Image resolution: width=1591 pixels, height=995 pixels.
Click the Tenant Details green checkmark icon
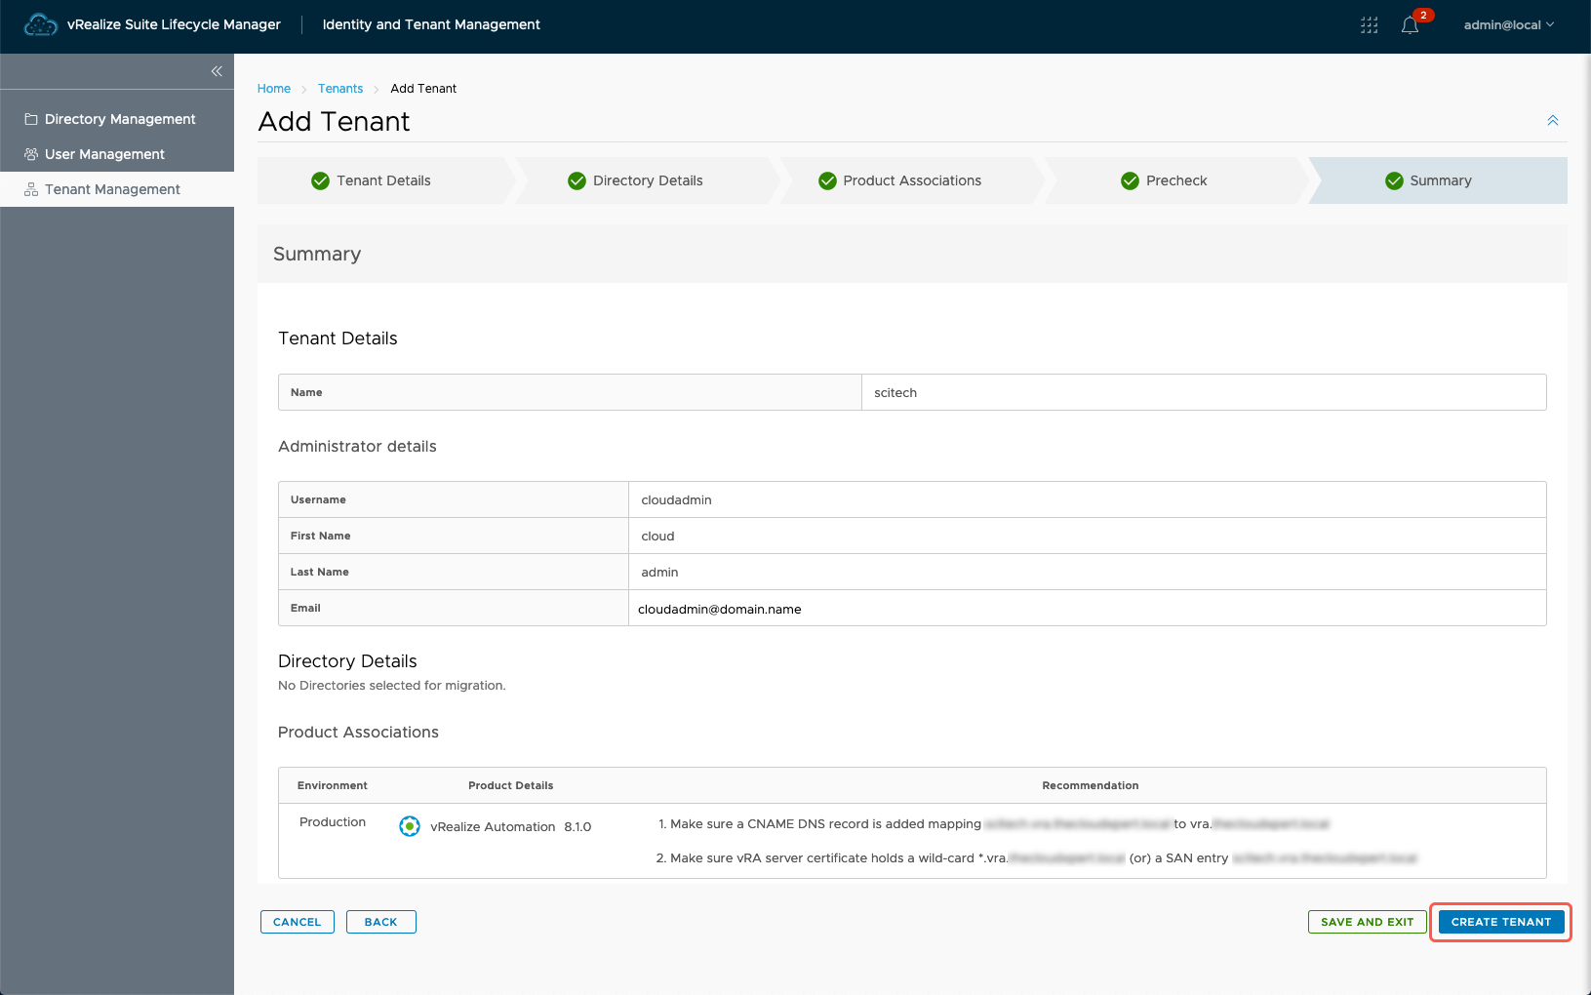pos(320,180)
